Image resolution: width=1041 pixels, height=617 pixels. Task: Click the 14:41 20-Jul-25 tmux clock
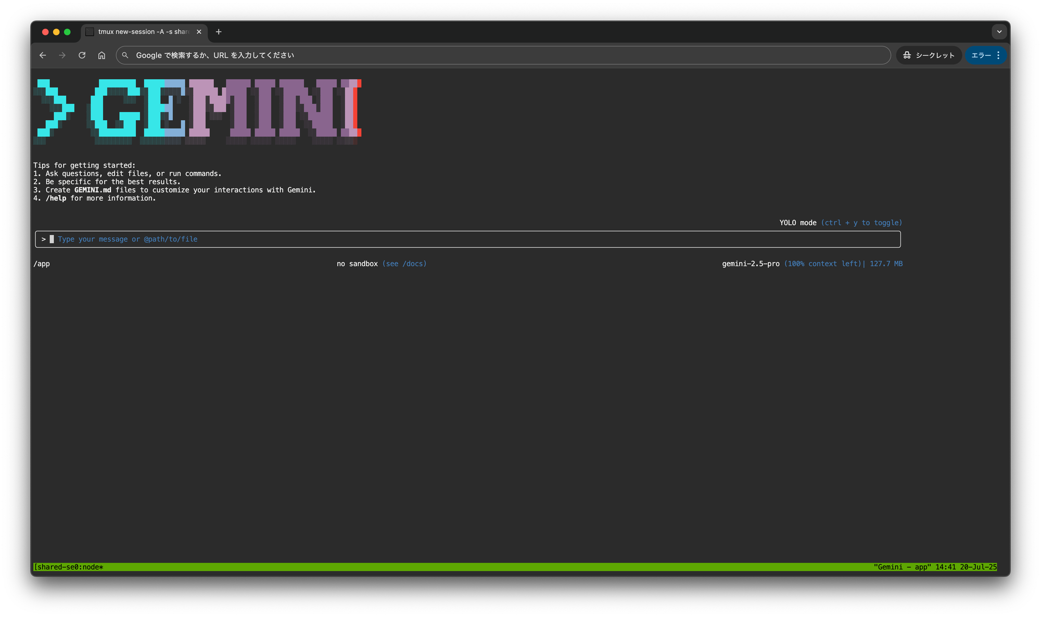966,567
